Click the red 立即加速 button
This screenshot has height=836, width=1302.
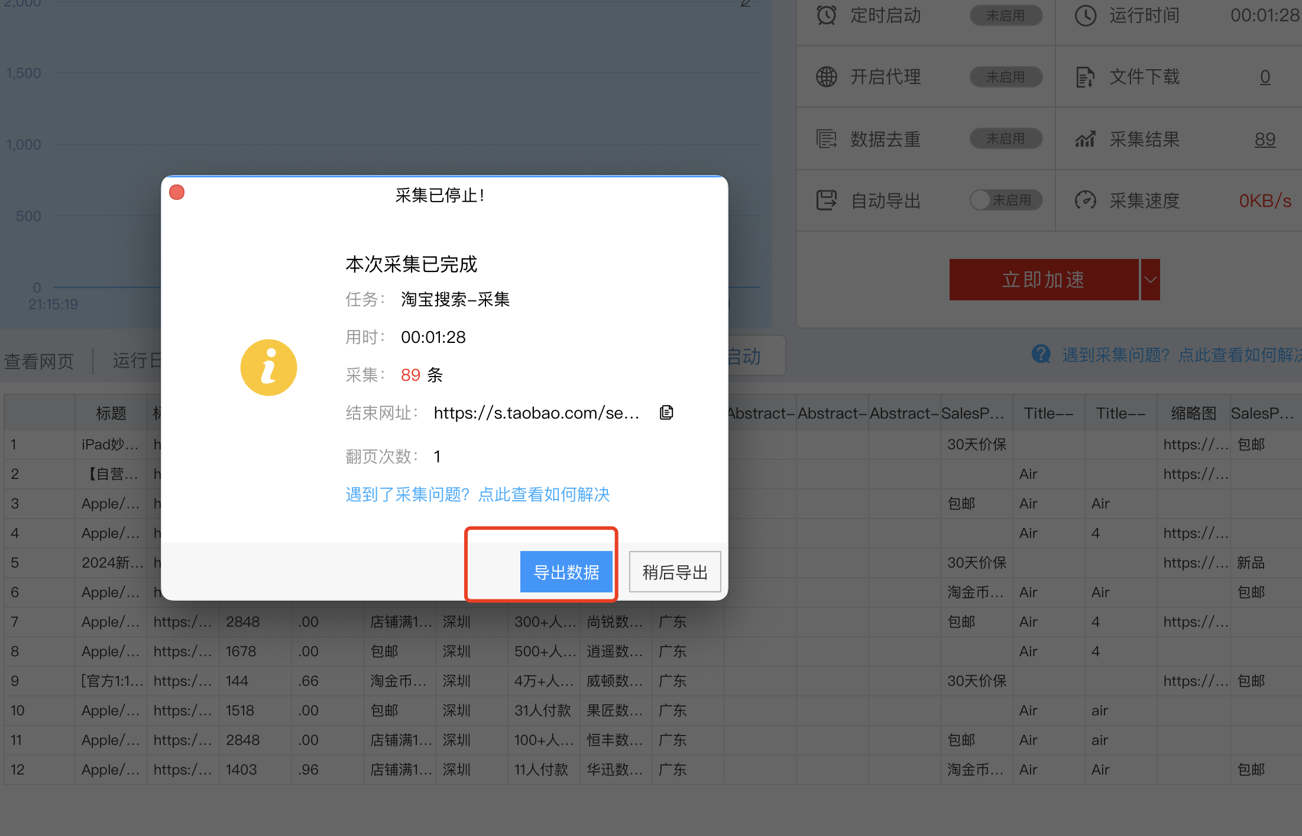1044,280
